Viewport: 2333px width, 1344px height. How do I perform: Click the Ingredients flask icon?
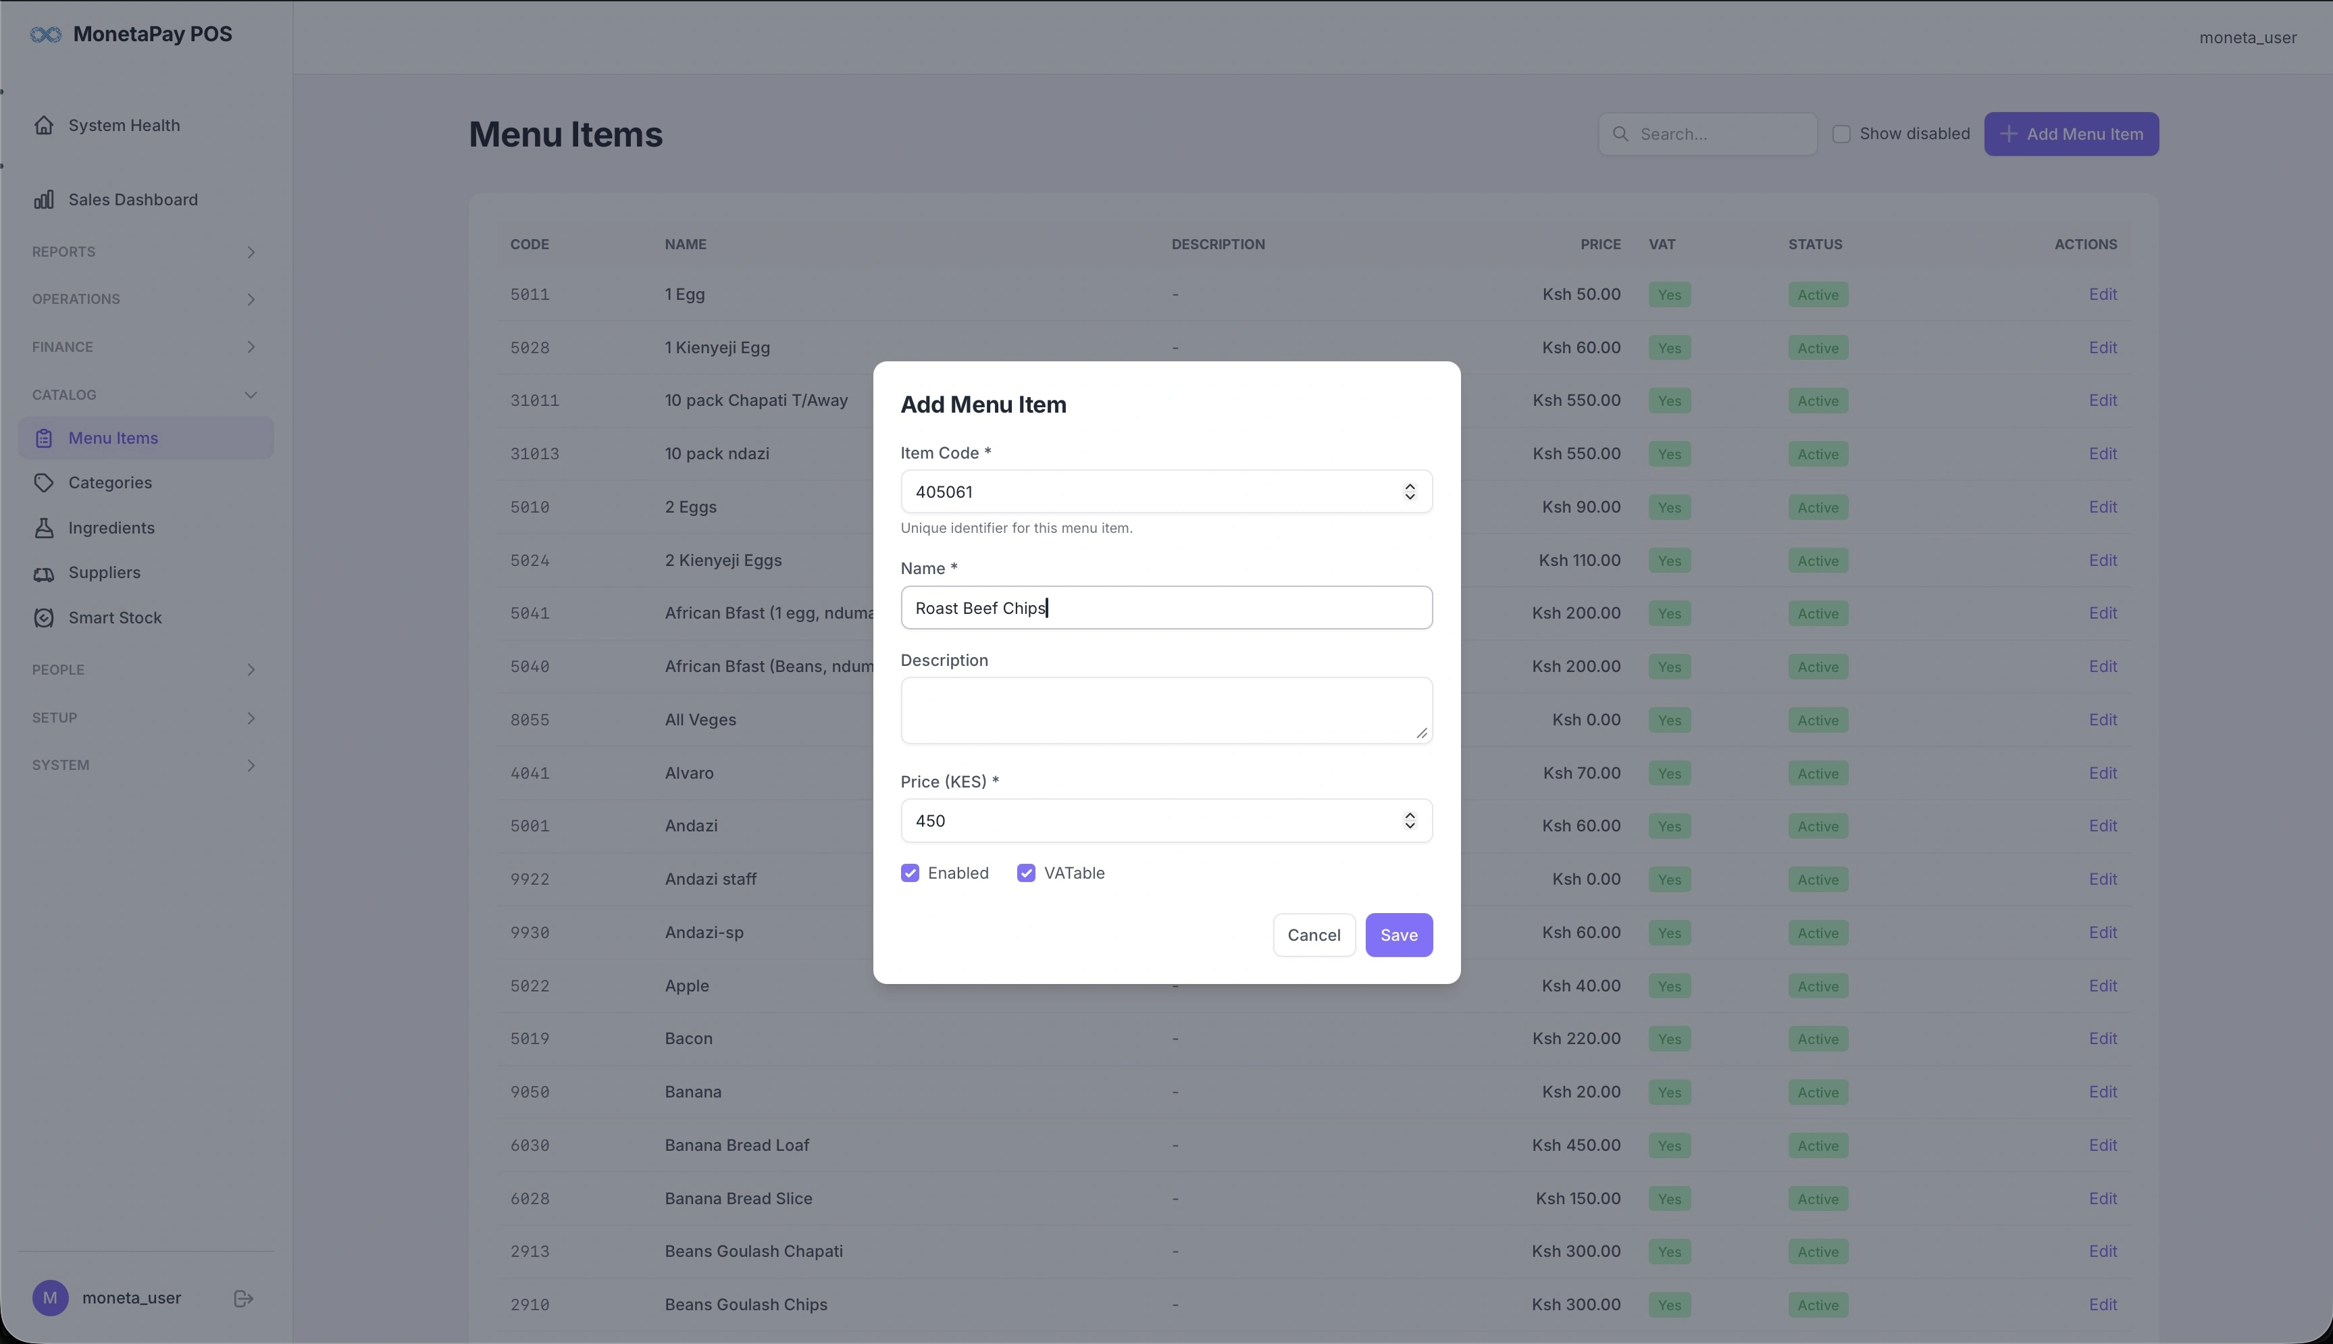point(43,528)
